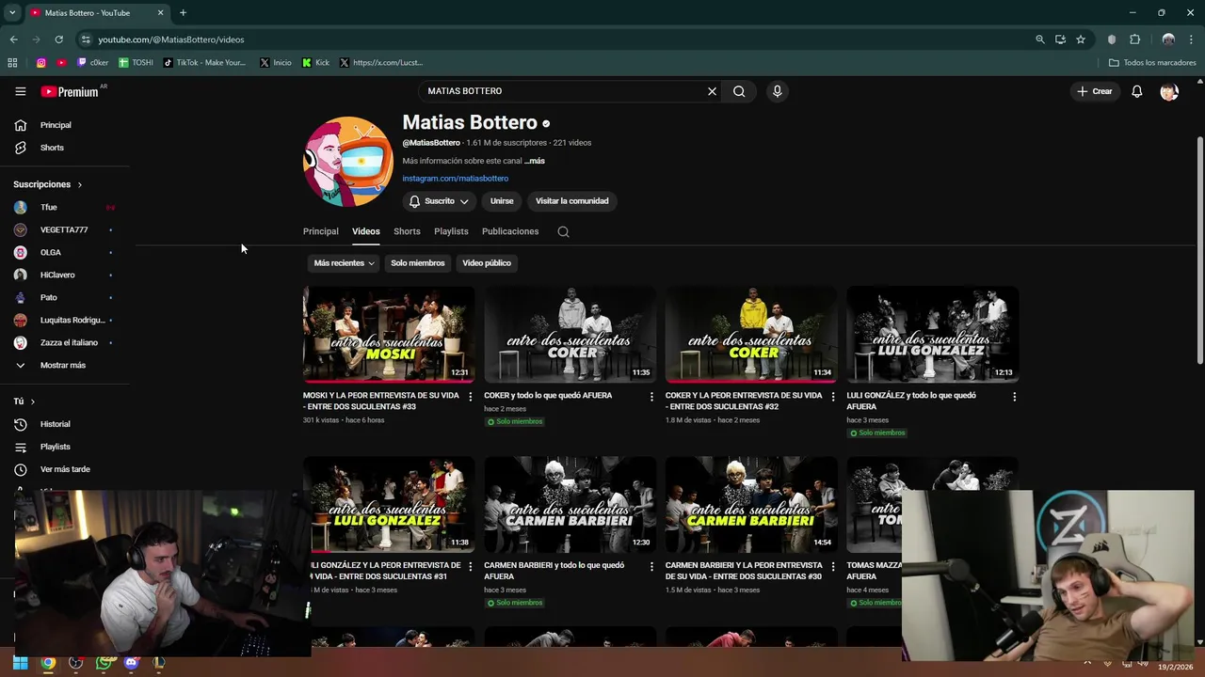Switch to the channel Shorts tab
The image size is (1205, 677).
(x=407, y=231)
